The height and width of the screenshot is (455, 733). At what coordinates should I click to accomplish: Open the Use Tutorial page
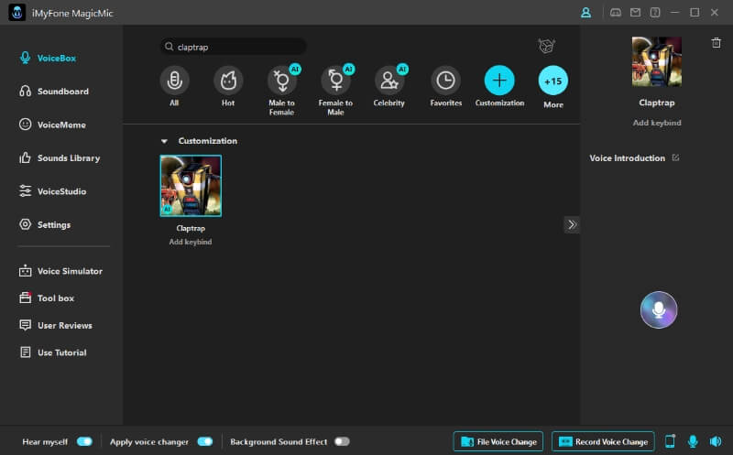[53, 352]
